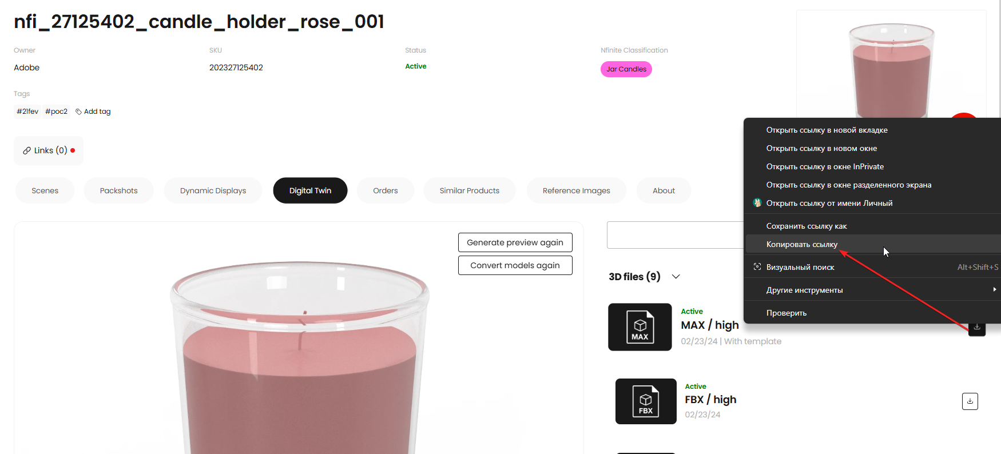1001x454 pixels.
Task: Click Generate preview again button
Action: tap(515, 242)
